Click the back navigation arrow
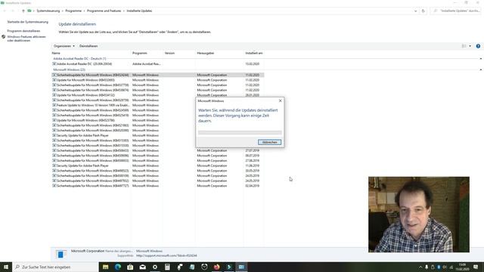Viewport: 484px width, 272px height. [x=5, y=11]
